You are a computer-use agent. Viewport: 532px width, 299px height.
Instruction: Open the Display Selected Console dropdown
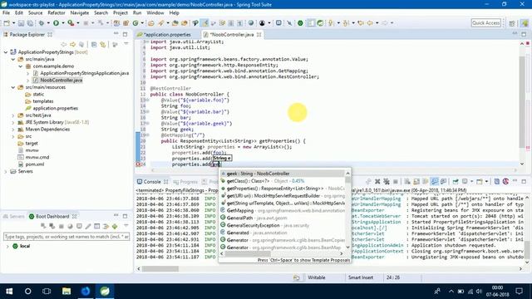471,182
